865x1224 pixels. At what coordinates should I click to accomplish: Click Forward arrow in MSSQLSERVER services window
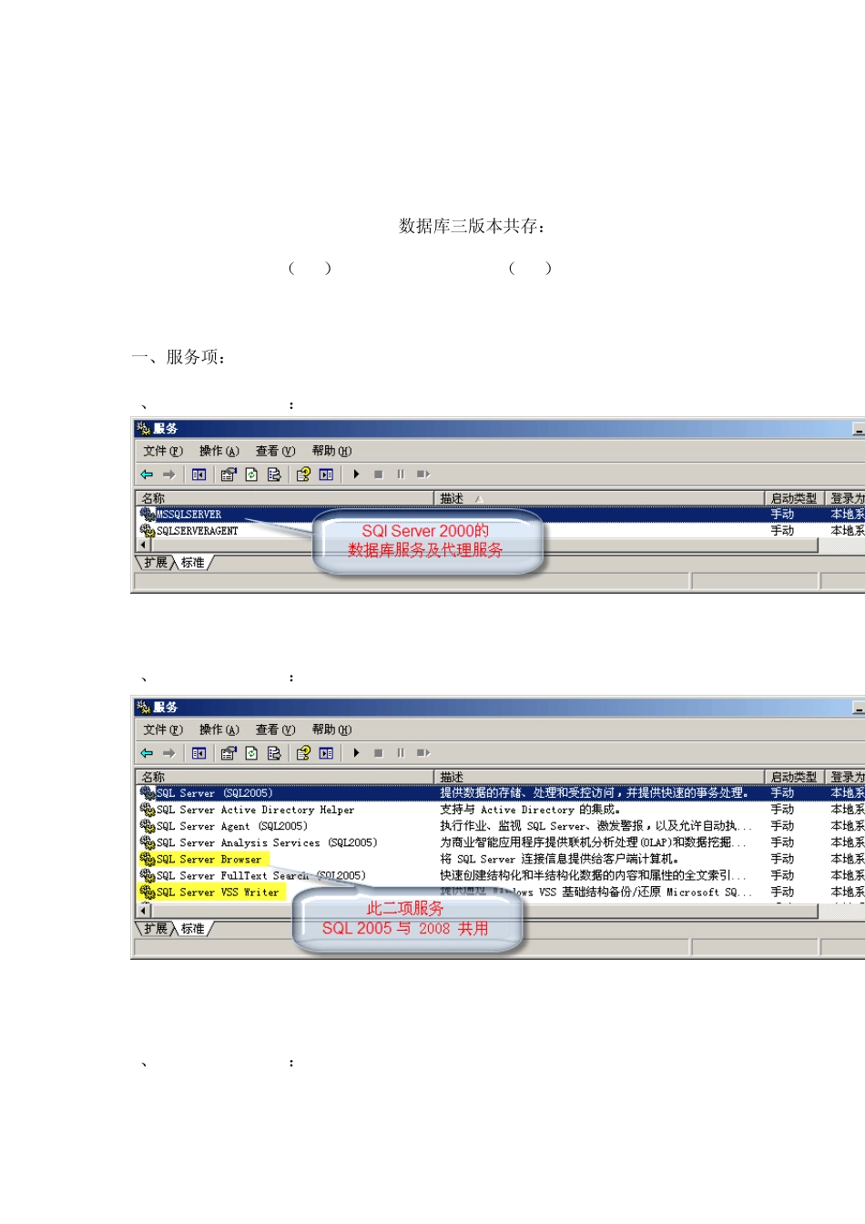(x=168, y=474)
